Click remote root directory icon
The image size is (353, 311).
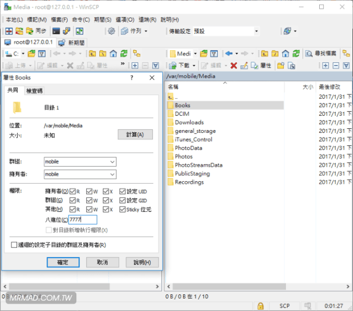click(275, 53)
